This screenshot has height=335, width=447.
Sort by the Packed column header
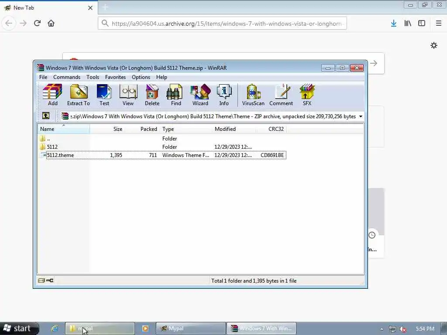(142, 129)
